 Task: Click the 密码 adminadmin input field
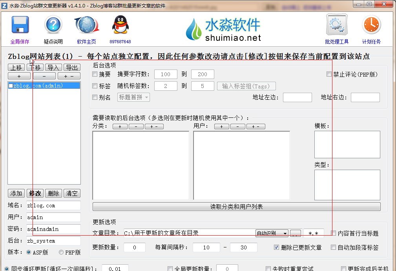click(x=53, y=229)
